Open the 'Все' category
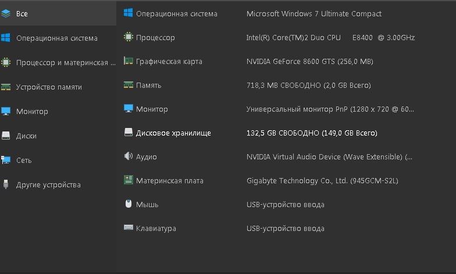The height and width of the screenshot is (274, 456). point(58,13)
